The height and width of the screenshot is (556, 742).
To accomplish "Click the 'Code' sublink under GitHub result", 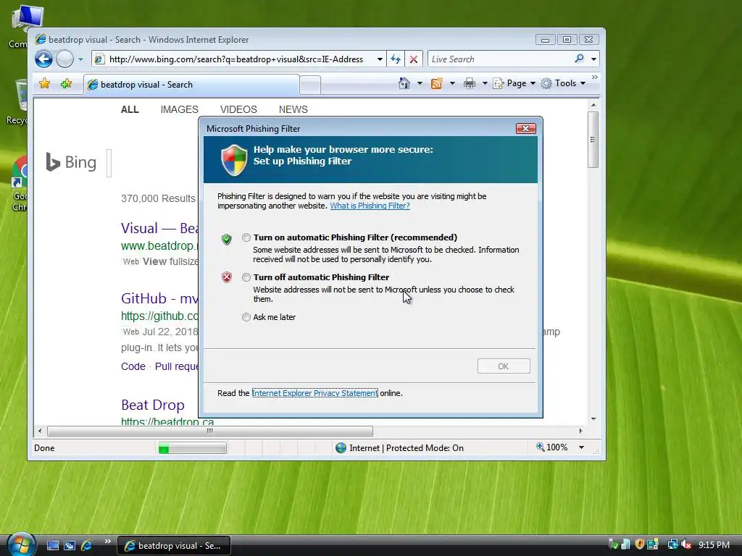I will 133,366.
